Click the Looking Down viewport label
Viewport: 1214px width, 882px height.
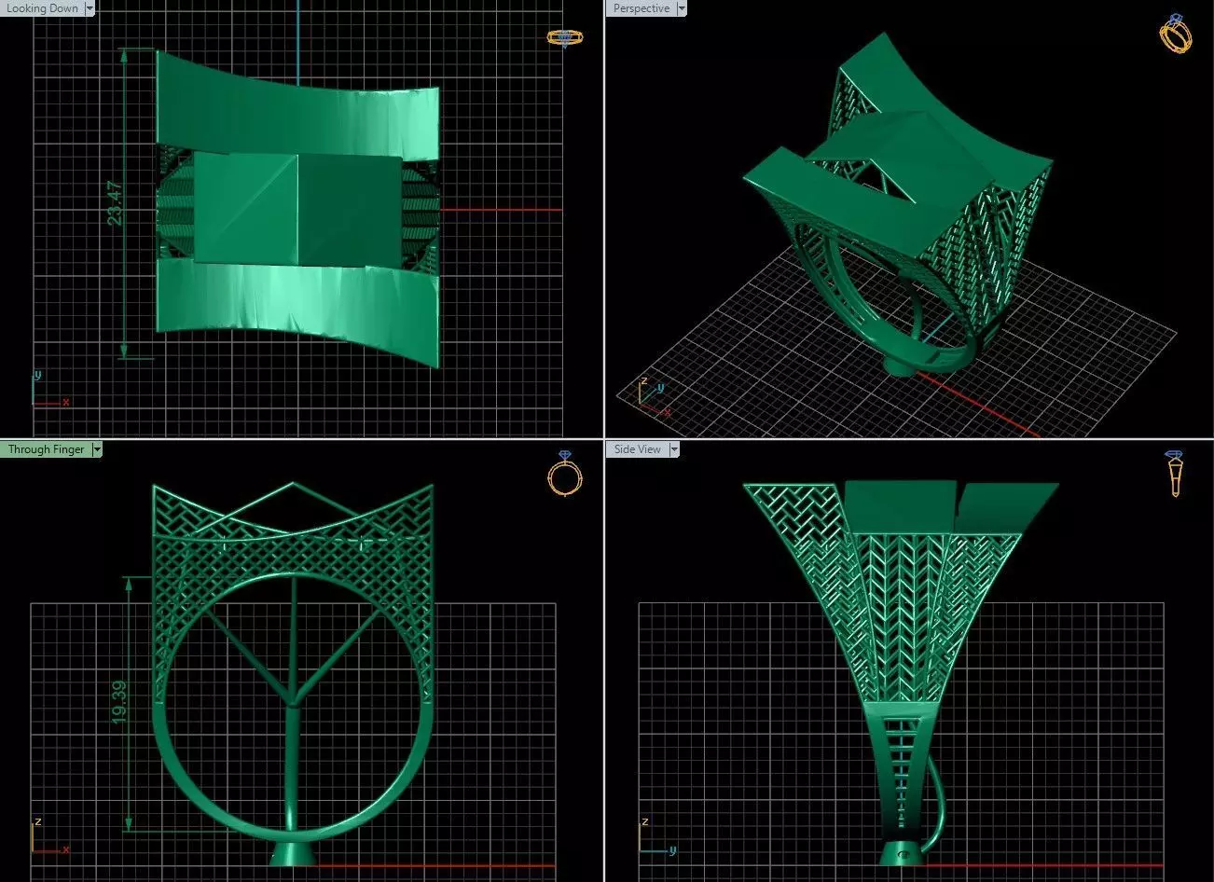pos(42,8)
